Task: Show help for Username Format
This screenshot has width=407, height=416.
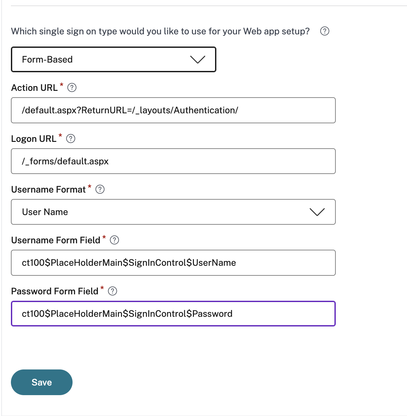Action: pyautogui.click(x=100, y=189)
